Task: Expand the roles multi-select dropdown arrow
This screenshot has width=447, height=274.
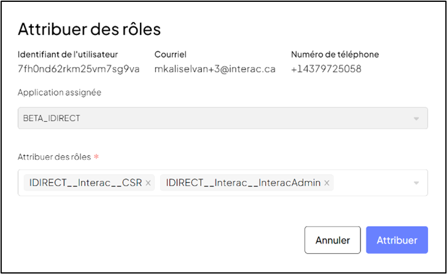Action: pyautogui.click(x=416, y=183)
